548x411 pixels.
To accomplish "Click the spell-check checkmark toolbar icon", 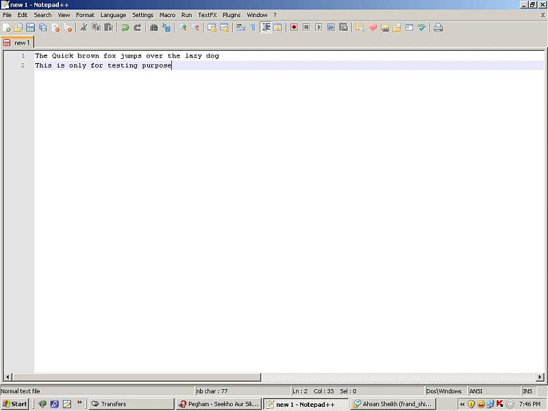I will pyautogui.click(x=422, y=27).
